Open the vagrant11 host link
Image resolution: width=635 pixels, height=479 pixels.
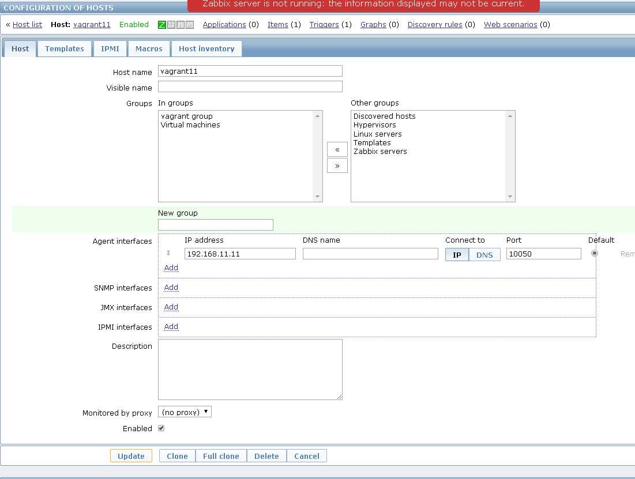pos(92,25)
